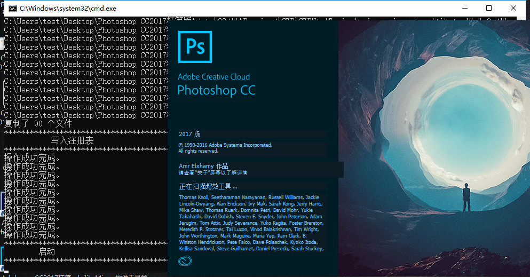Close the cmd.exe window
Viewport: 530px width, 277px height.
click(513, 8)
